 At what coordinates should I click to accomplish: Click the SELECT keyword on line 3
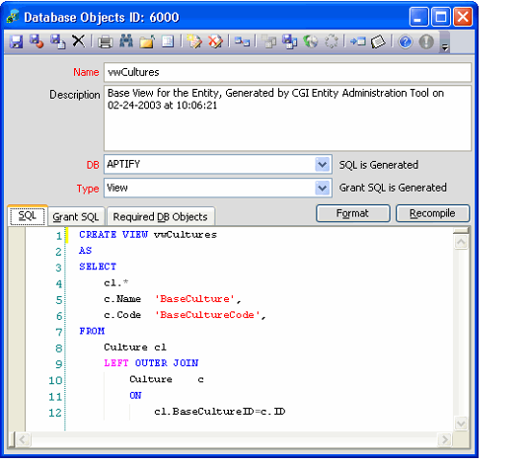[98, 267]
